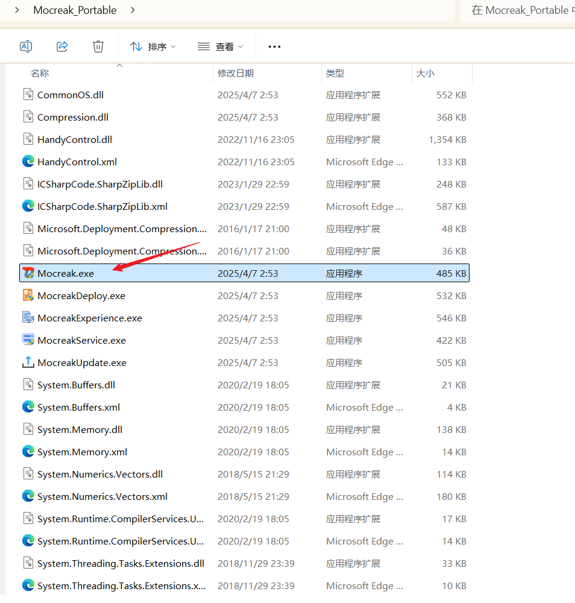The height and width of the screenshot is (603, 575).
Task: Click the MocreakDeploy.exe icon
Action: pyautogui.click(x=28, y=295)
